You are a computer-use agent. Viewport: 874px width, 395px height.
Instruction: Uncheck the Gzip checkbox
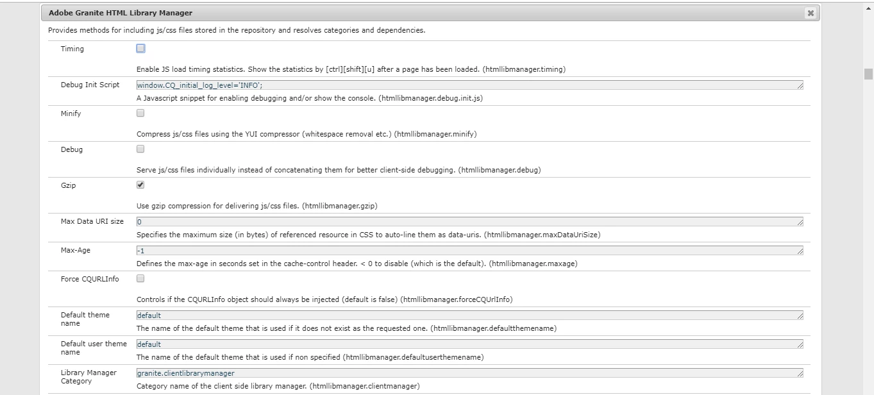(x=140, y=185)
